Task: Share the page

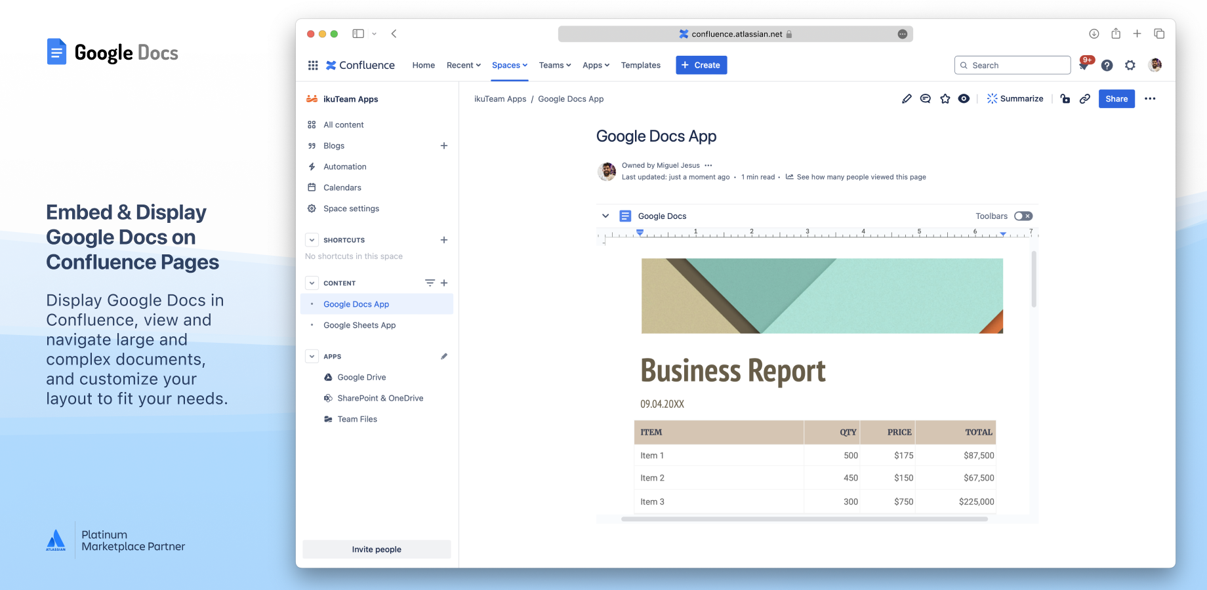Action: pyautogui.click(x=1116, y=99)
